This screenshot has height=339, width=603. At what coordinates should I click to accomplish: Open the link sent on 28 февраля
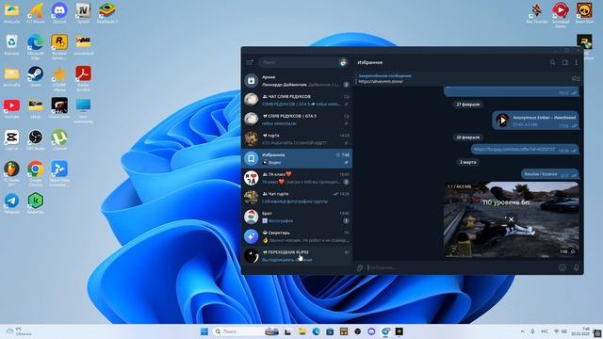[514, 149]
